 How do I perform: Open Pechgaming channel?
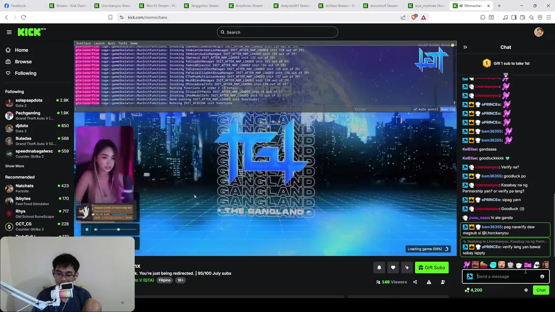(x=37, y=115)
